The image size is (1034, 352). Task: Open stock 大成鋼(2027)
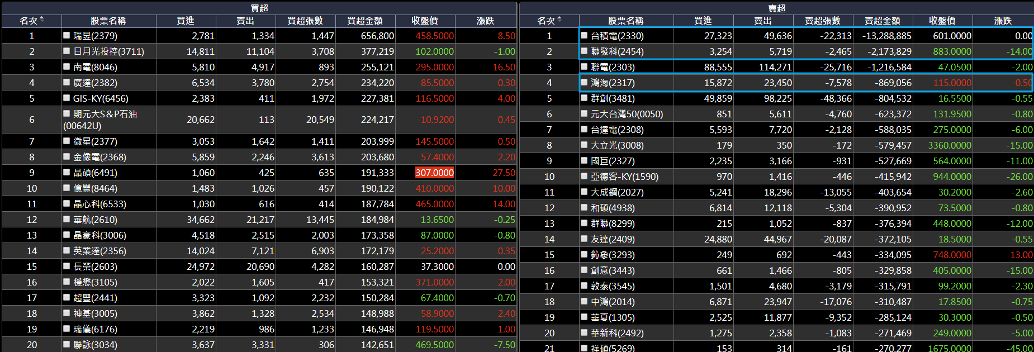[618, 192]
